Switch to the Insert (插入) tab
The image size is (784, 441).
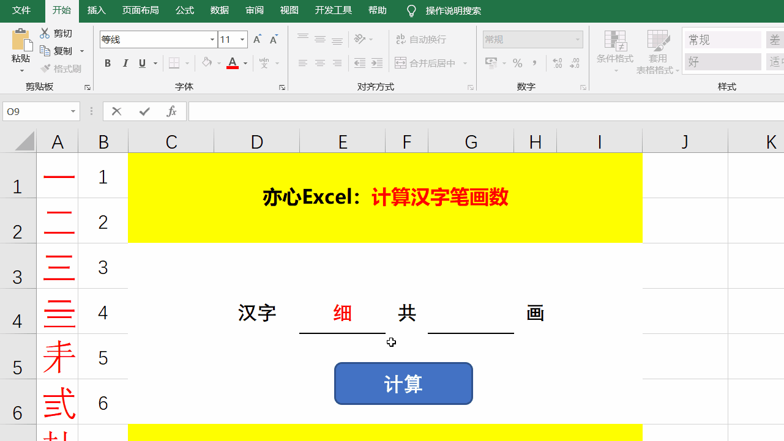[97, 10]
